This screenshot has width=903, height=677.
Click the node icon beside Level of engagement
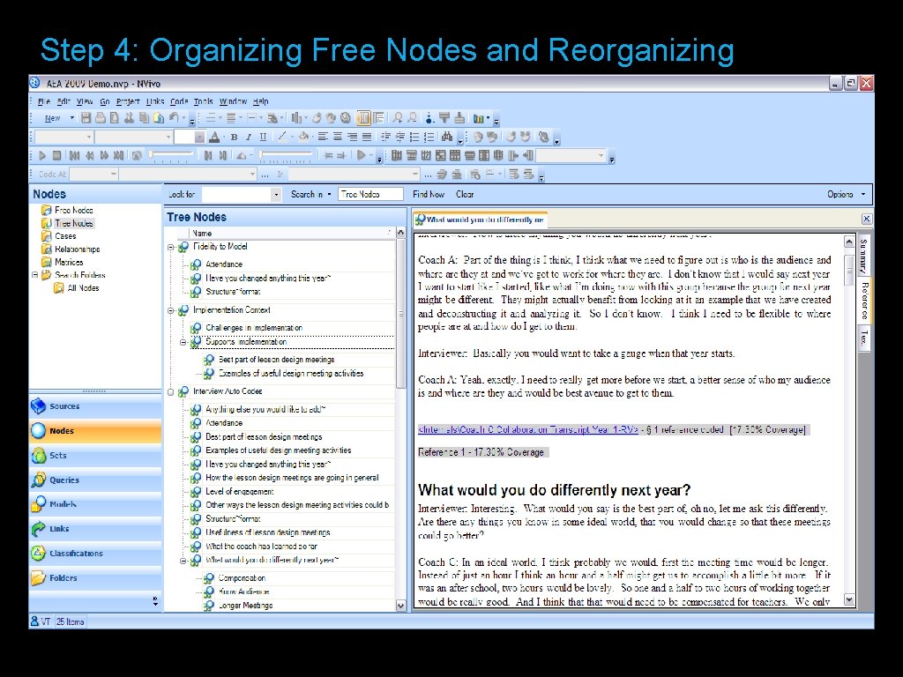196,492
